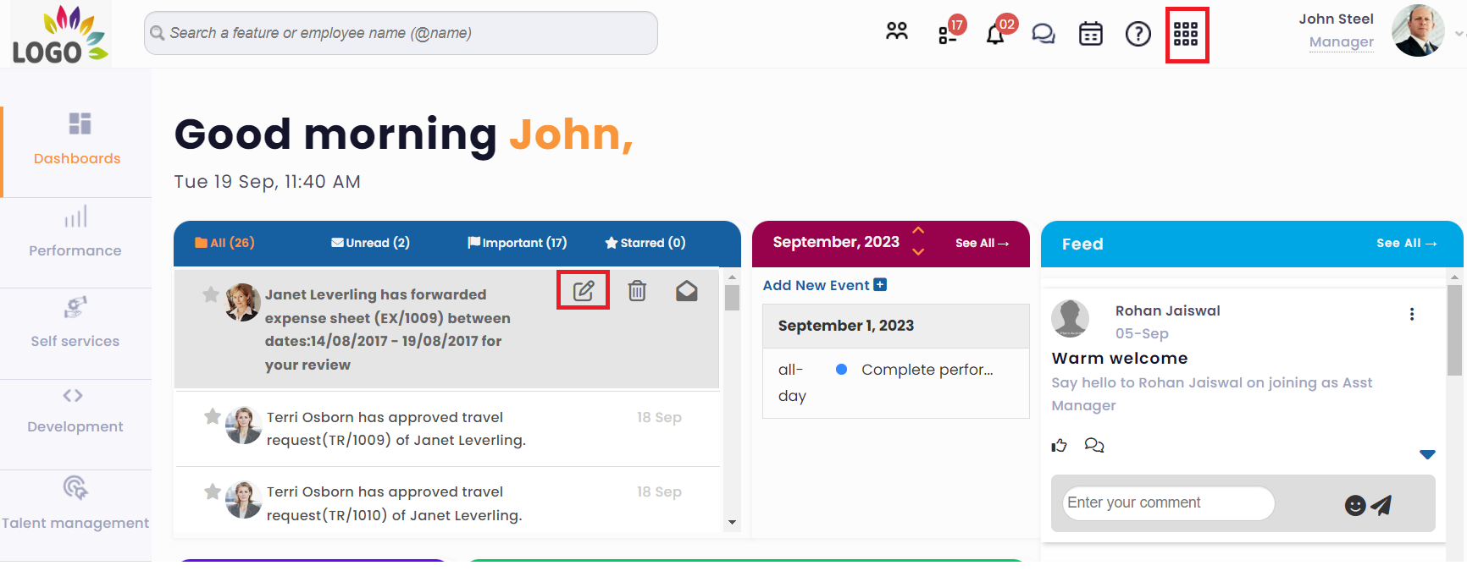Image resolution: width=1467 pixels, height=571 pixels.
Task: Expand the user profile dropdown arrow
Action: 1459,34
